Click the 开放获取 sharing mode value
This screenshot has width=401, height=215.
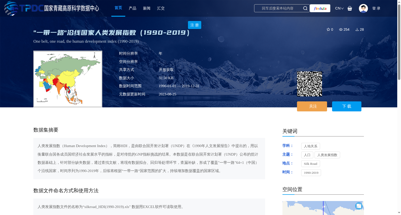coord(166,70)
